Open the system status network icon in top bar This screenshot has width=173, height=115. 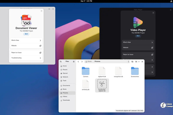click(x=171, y=1)
